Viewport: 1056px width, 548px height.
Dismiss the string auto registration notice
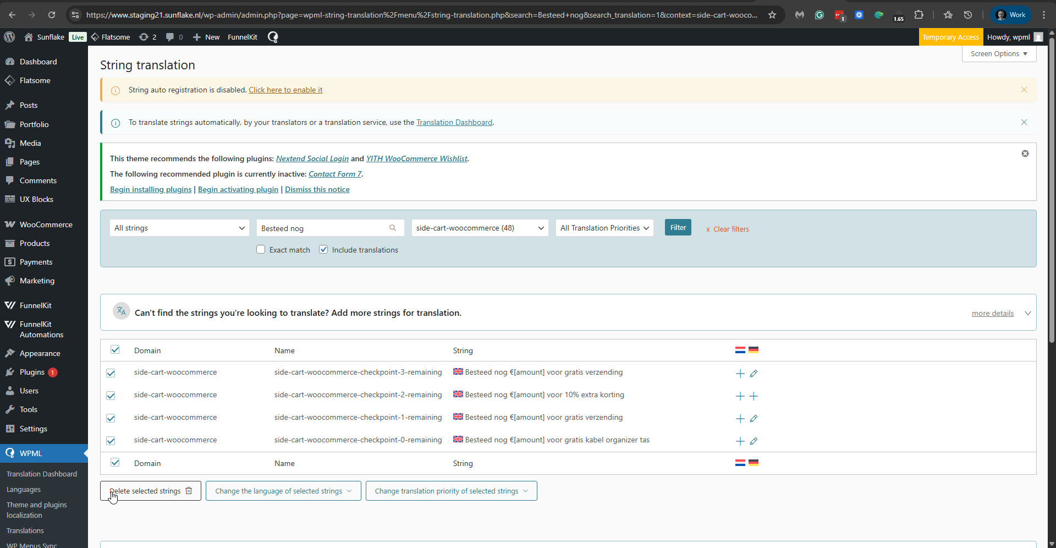(1024, 90)
